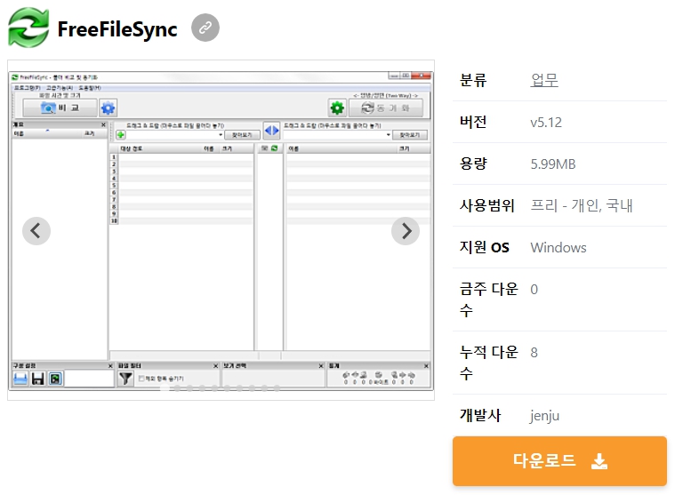Screen dimensions: 675x495
Task: Click the left 찾아보기 browse button
Action: [242, 135]
